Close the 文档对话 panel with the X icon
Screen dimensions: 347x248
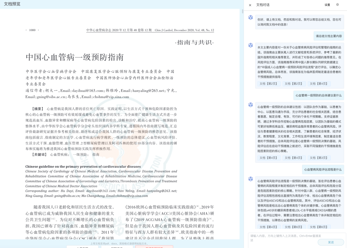point(250,5)
